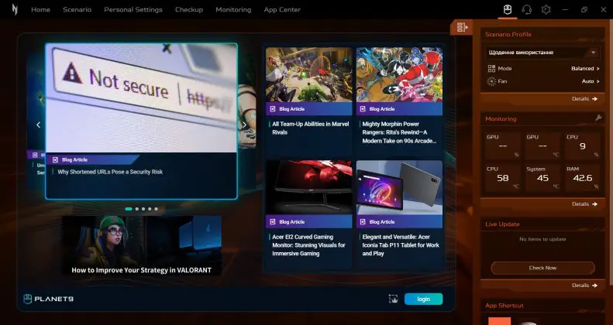Open the Home tab
The height and width of the screenshot is (325, 613).
pos(40,10)
